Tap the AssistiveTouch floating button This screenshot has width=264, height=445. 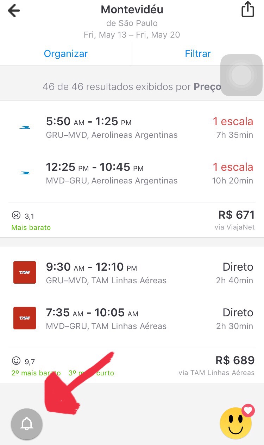(x=241, y=75)
